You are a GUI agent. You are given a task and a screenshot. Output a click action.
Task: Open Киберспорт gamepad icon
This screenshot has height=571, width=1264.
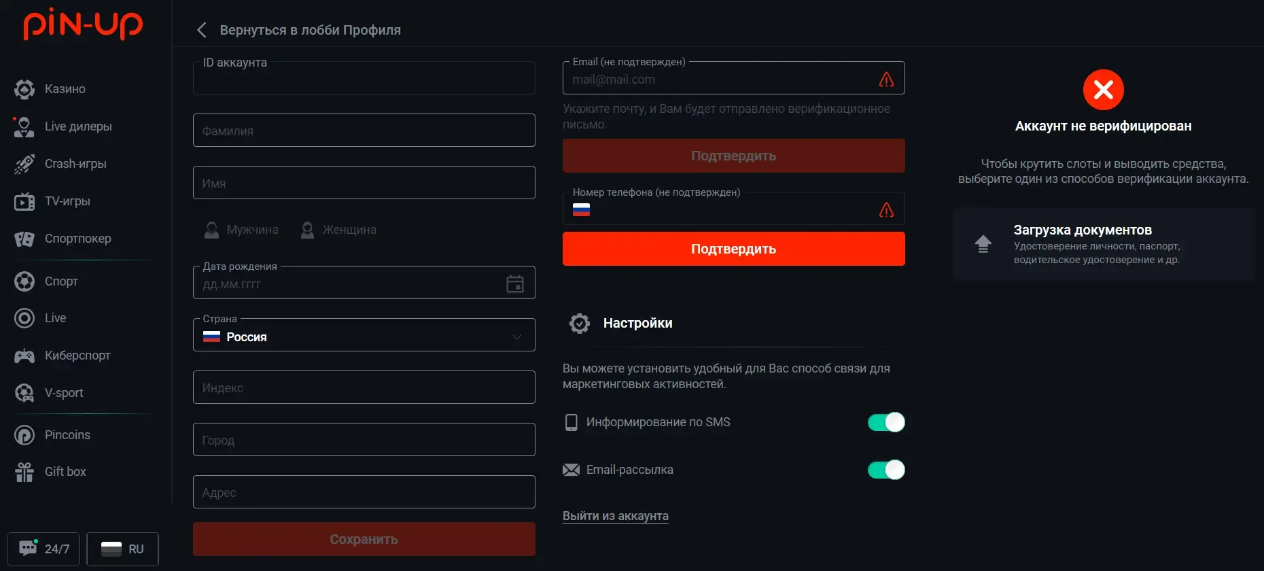pyautogui.click(x=24, y=356)
